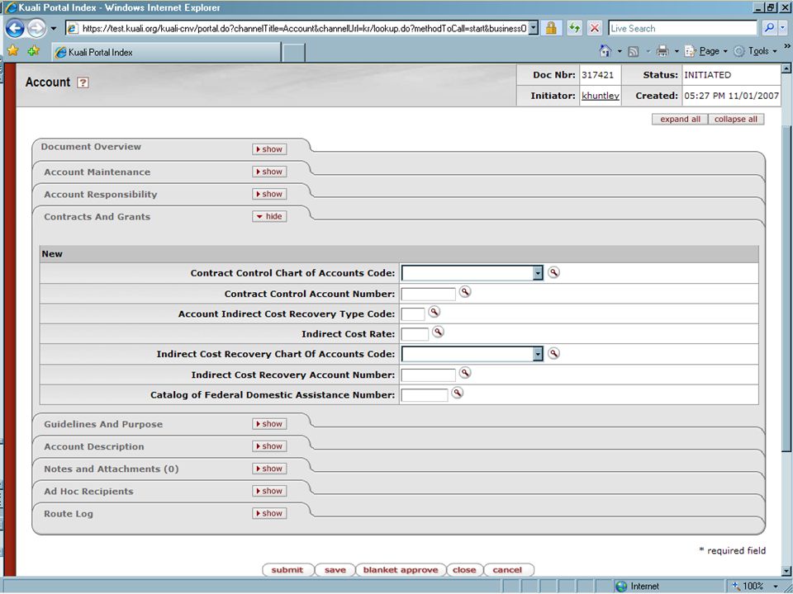Click the Account Indirect Cost Recovery Type Code field
793x594 pixels.
point(413,313)
